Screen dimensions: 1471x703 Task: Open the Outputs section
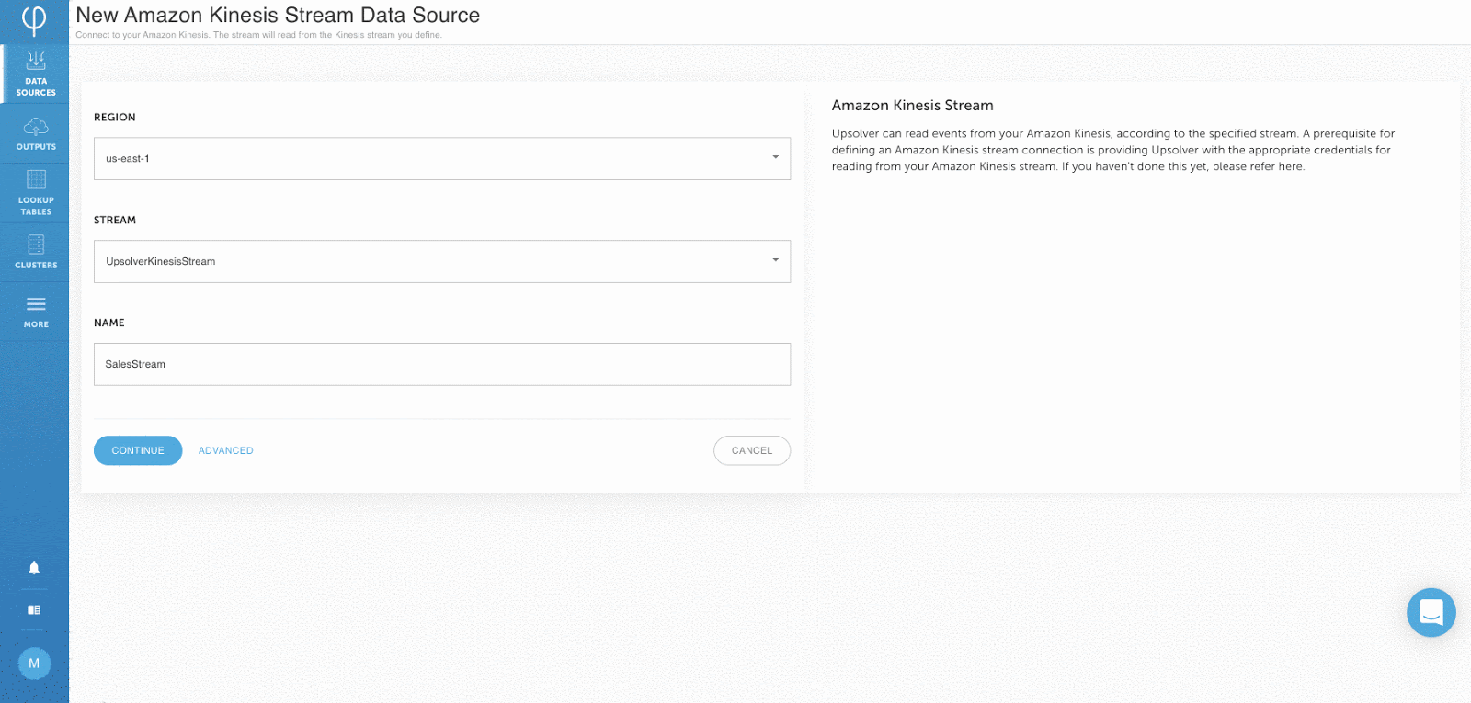(35, 134)
